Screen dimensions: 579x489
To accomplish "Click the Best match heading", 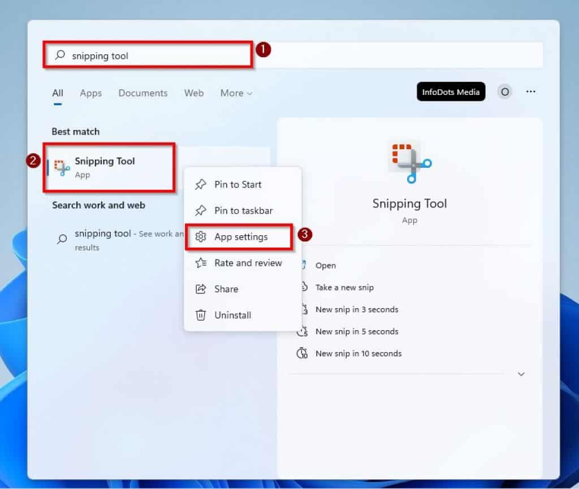I will [76, 132].
